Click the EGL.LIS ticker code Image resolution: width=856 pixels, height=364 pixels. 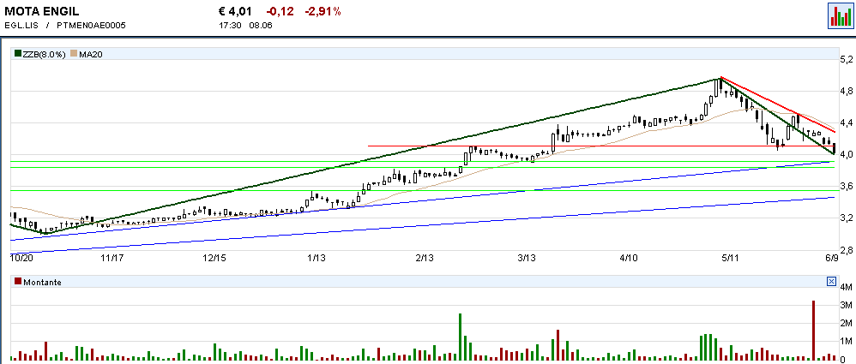coord(21,25)
